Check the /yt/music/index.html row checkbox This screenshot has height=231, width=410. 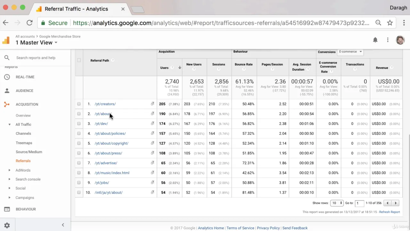tap(79, 173)
